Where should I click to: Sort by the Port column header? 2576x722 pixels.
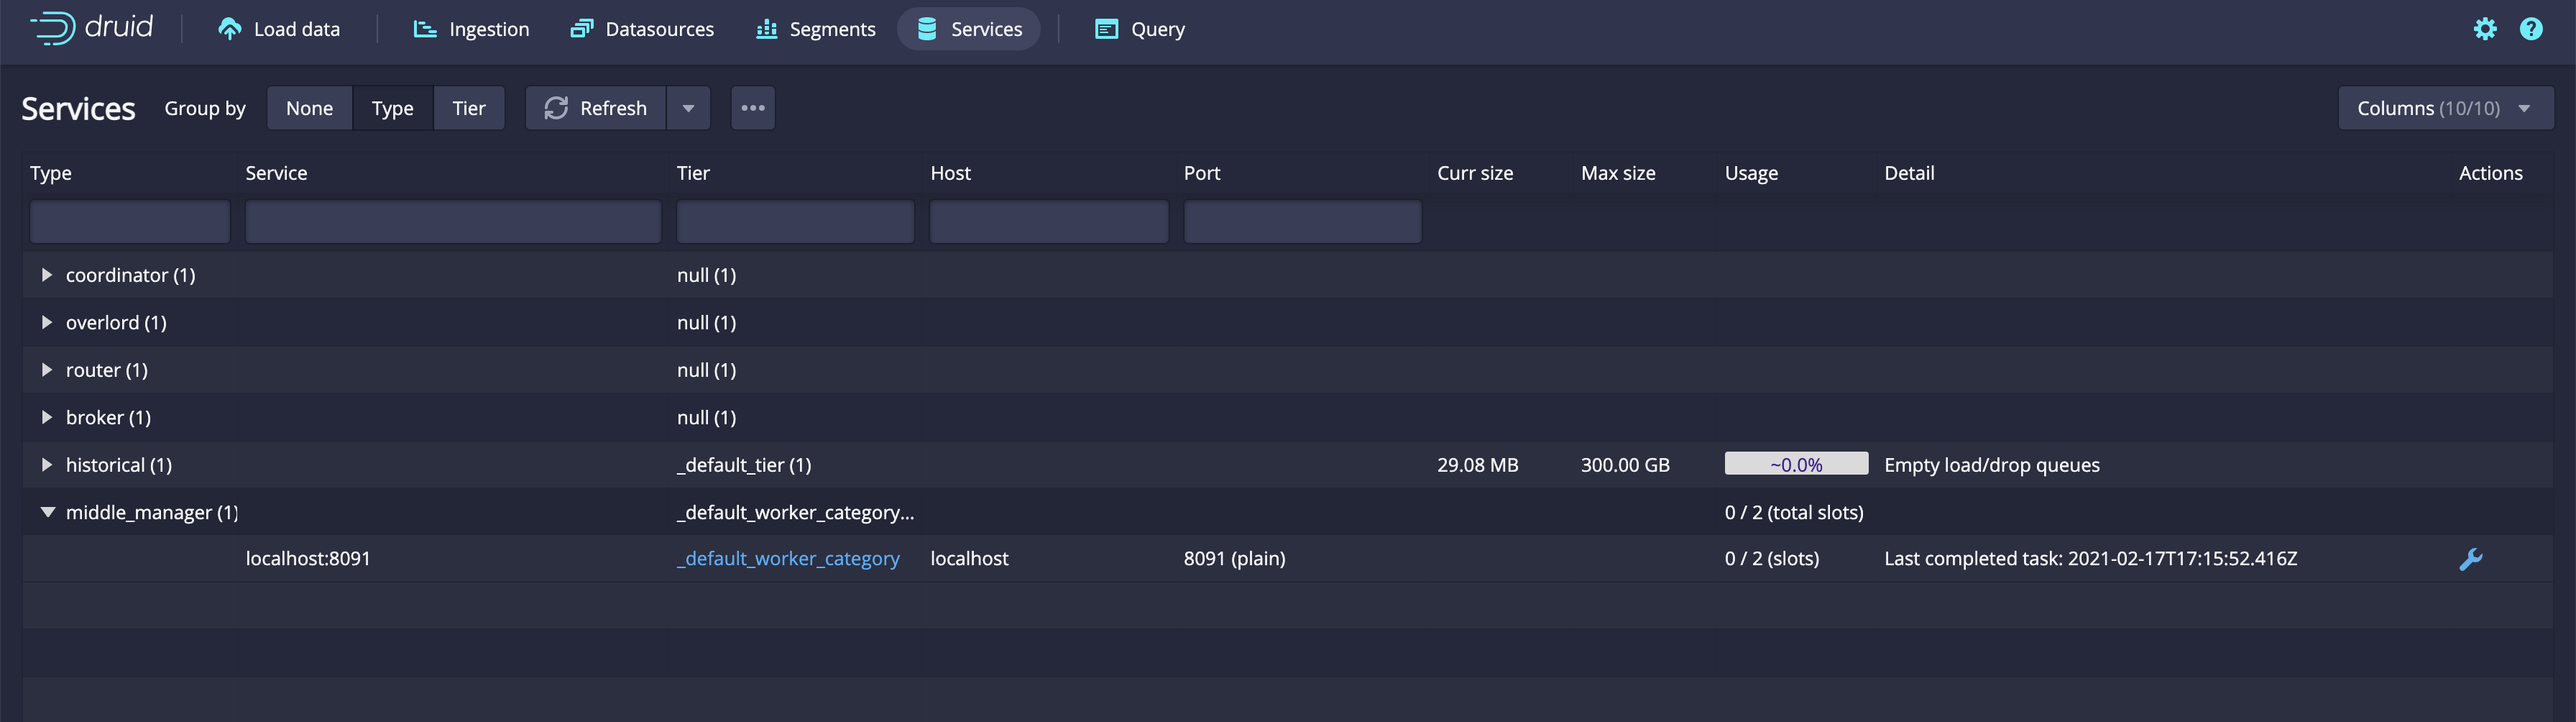click(1202, 173)
